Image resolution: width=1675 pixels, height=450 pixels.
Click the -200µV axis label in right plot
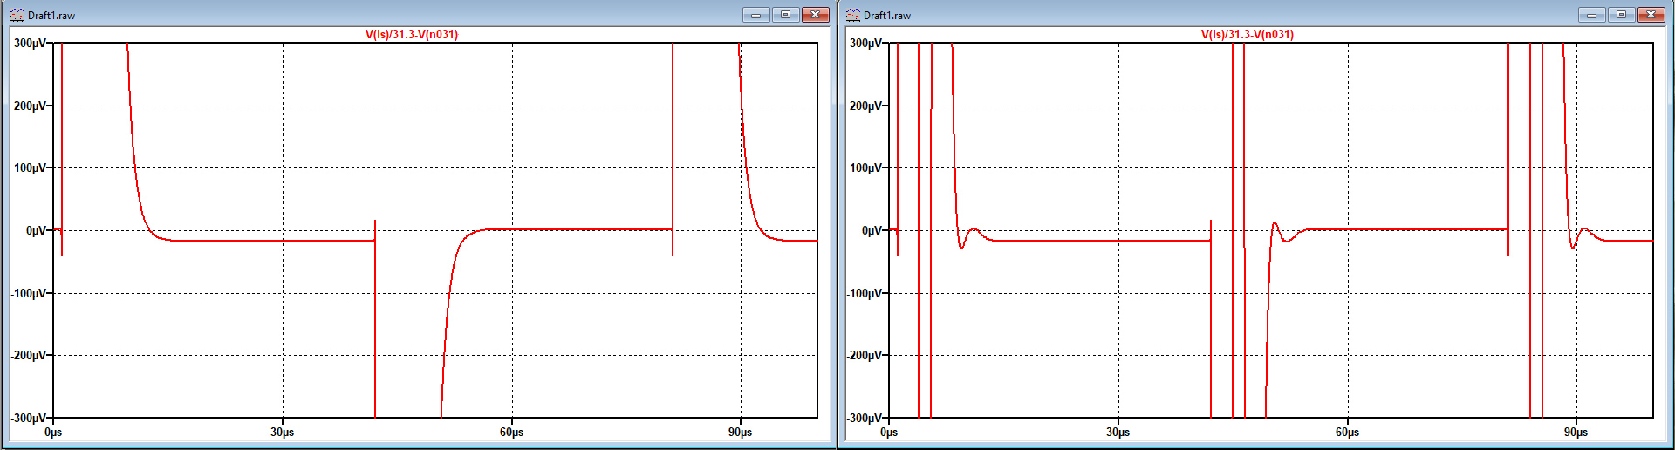coord(864,355)
